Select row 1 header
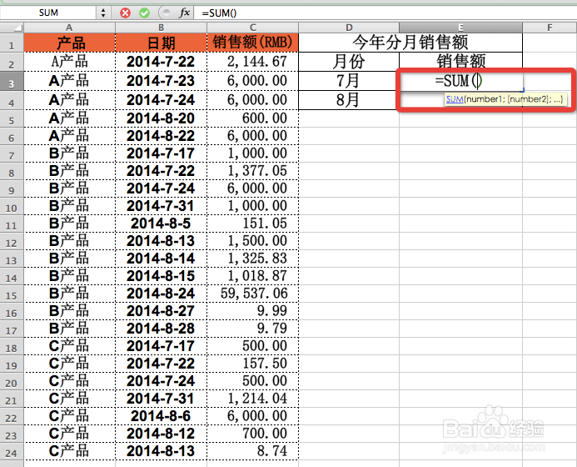Image resolution: width=577 pixels, height=467 pixels. point(12,43)
